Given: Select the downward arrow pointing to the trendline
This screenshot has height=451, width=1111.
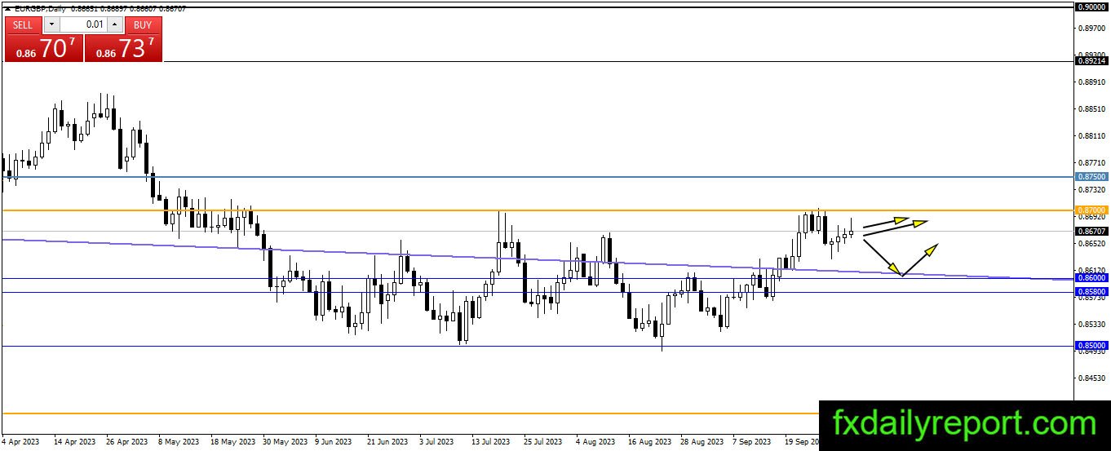Looking at the screenshot, I should [x=883, y=257].
